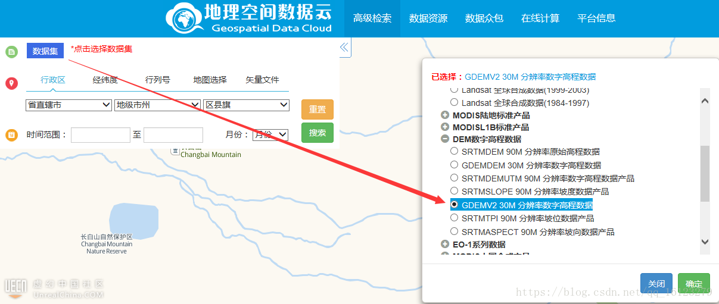Screen dimensions: 719x304
Task: Open 数据众包 in top navigation
Action: tap(484, 18)
